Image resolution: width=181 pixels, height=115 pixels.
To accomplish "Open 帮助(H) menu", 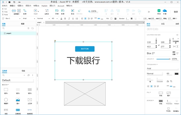I will click(x=69, y=6).
